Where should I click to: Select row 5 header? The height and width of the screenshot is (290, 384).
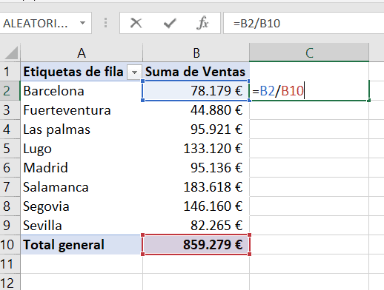click(x=10, y=149)
